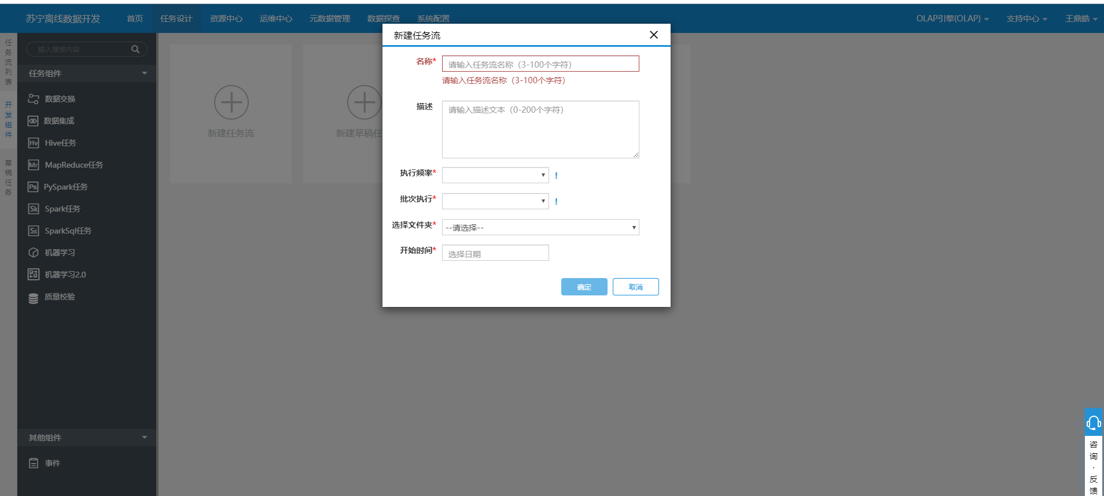Image resolution: width=1104 pixels, height=496 pixels.
Task: Open the 支持中心 dropdown menu
Action: pyautogui.click(x=1027, y=18)
